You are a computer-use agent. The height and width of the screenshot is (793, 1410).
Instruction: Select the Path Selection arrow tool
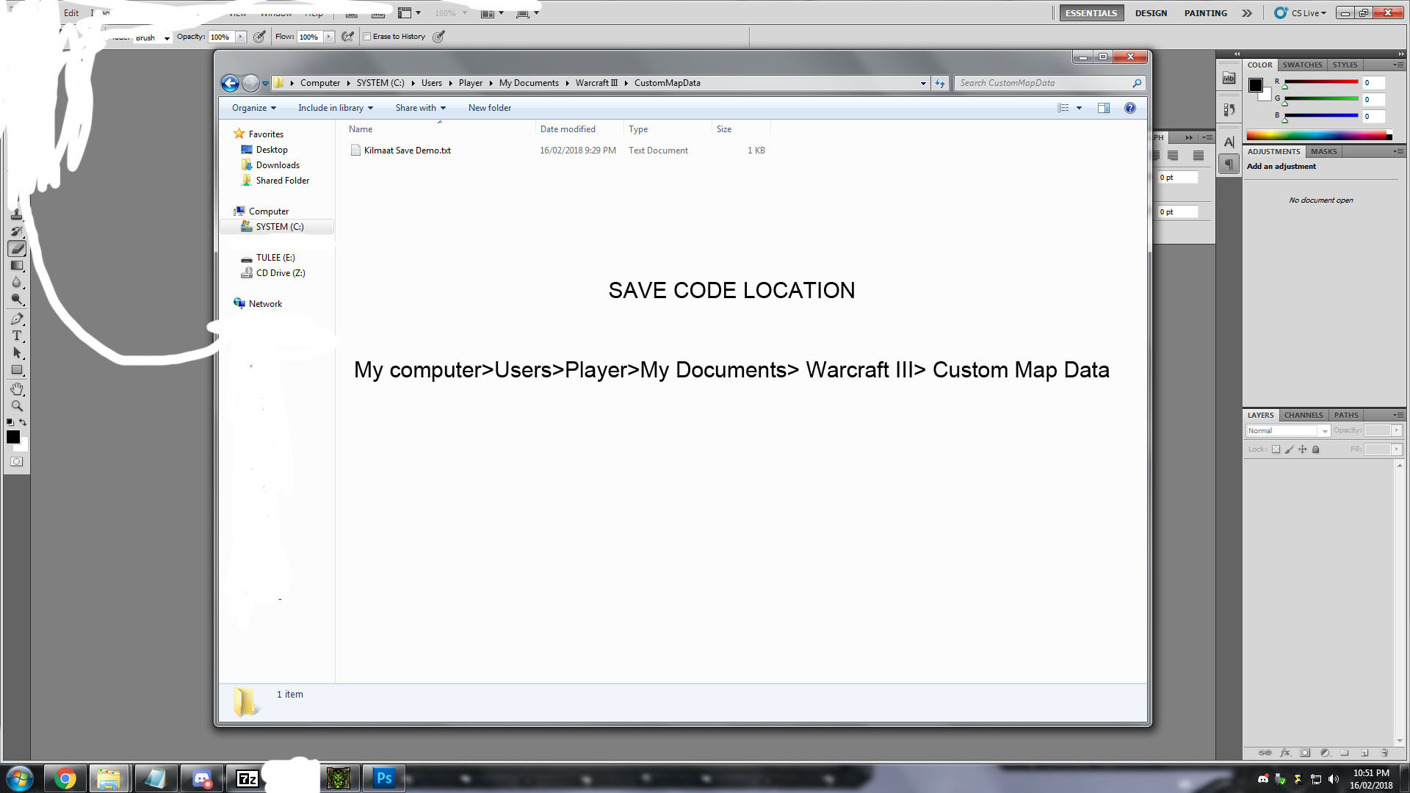17,353
